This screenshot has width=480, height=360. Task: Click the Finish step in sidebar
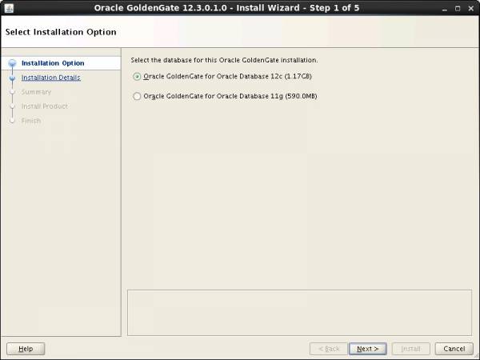31,121
